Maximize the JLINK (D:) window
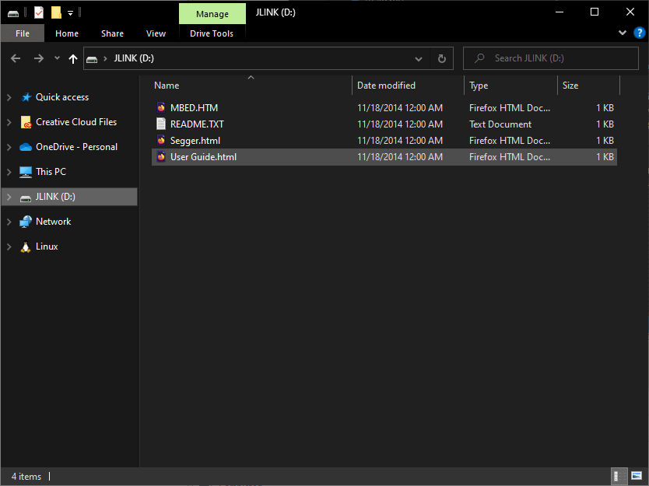 coord(595,12)
